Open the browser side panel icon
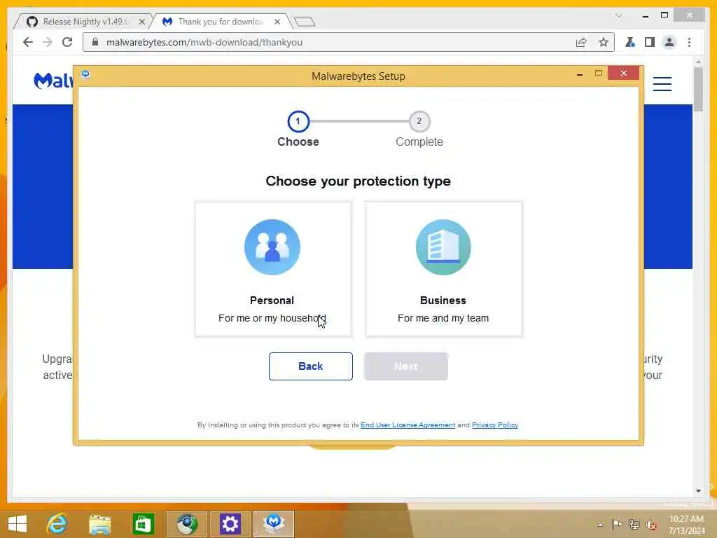 (x=649, y=42)
